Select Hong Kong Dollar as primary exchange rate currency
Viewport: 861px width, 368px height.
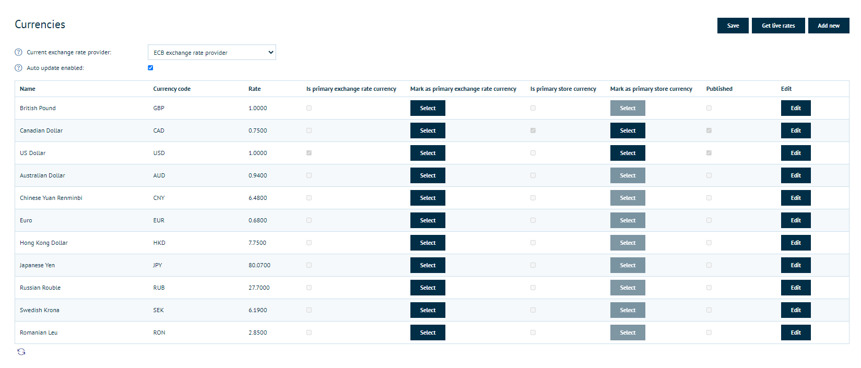428,243
